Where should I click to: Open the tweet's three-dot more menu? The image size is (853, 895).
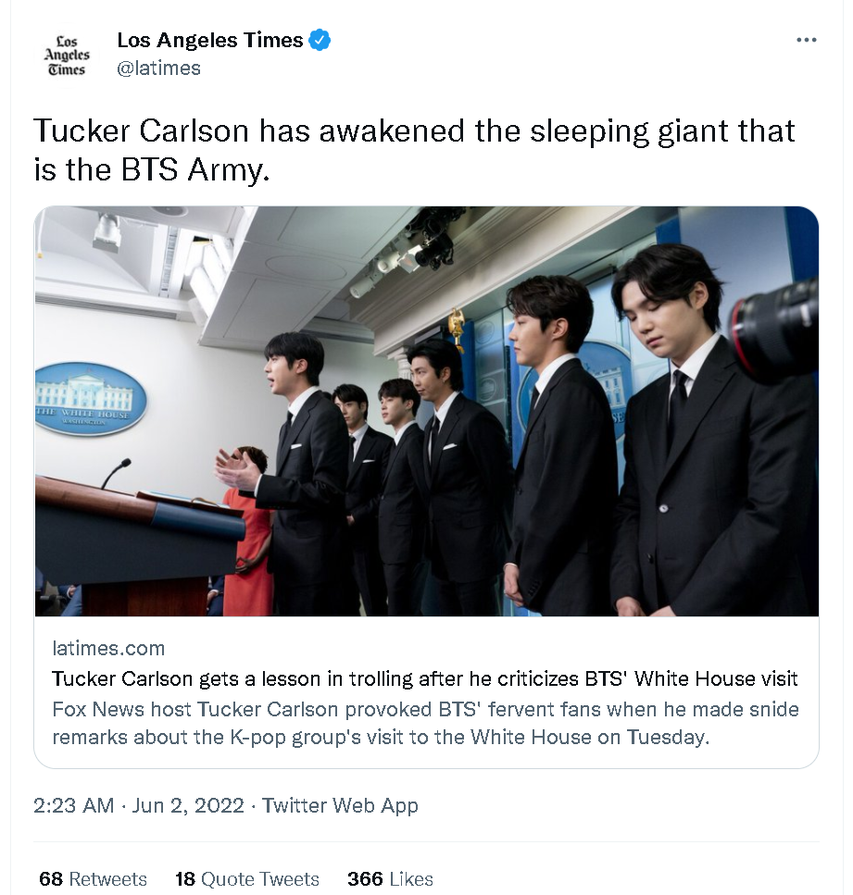coord(806,41)
